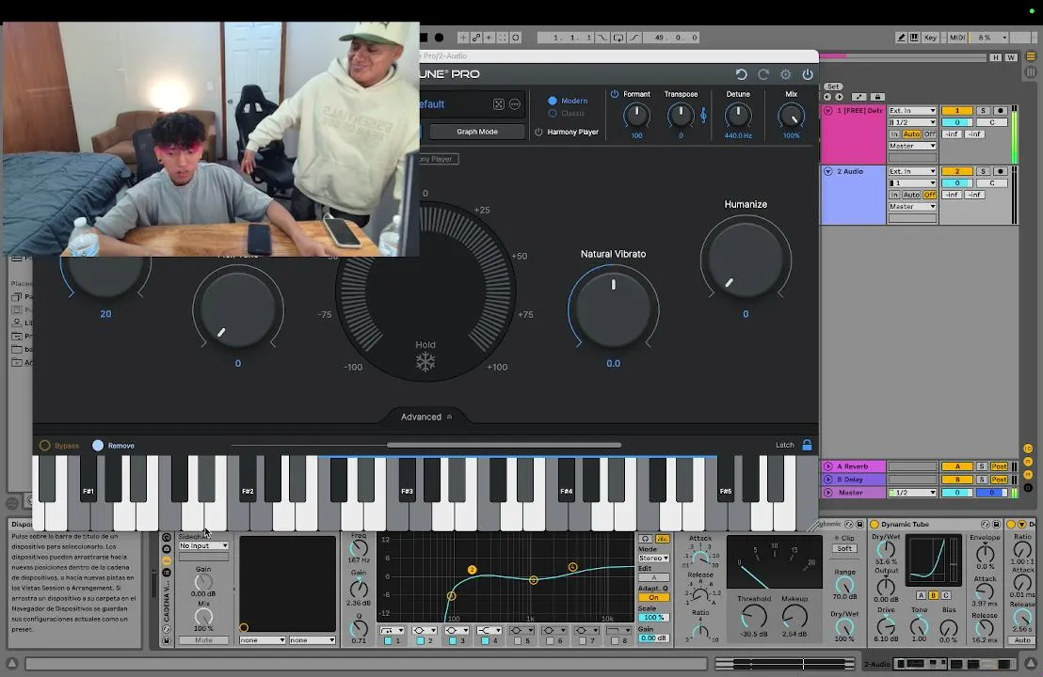Viewport: 1043px width, 677px height.
Task: Click the Dynamic Tube save preset icon
Action: [x=996, y=524]
